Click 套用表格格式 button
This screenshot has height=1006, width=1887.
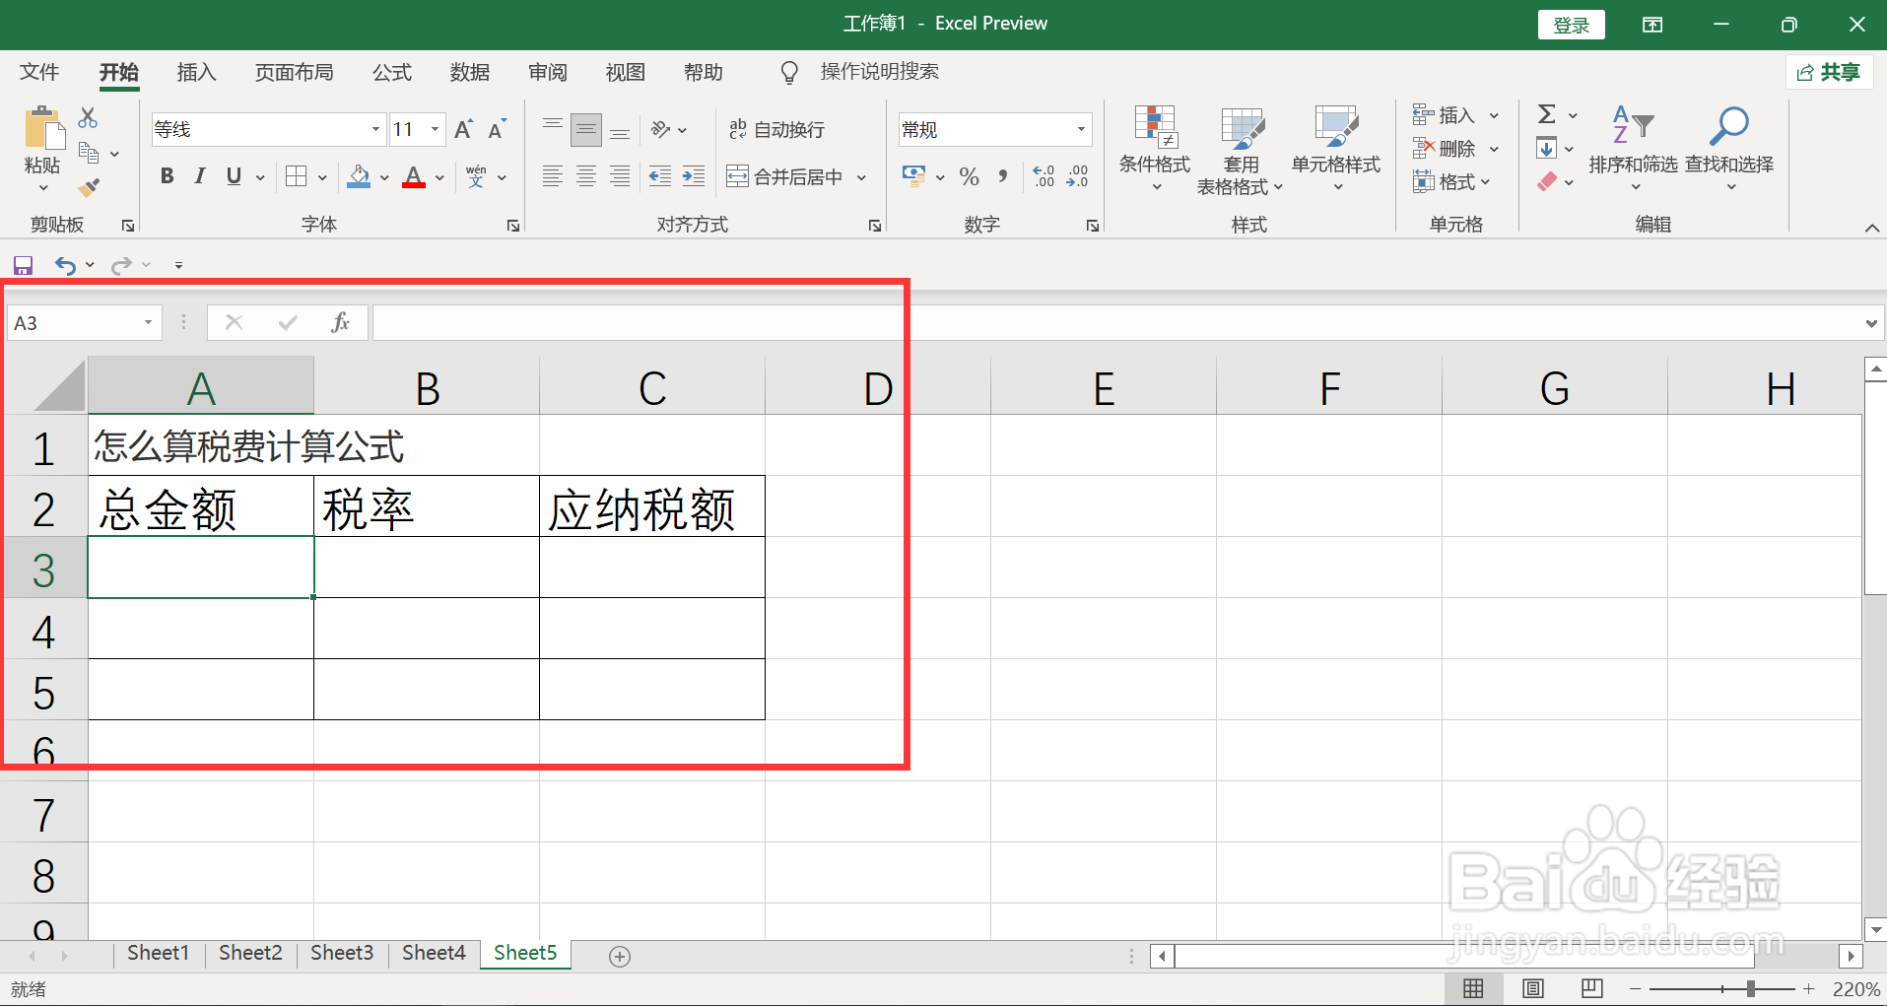coord(1241,149)
